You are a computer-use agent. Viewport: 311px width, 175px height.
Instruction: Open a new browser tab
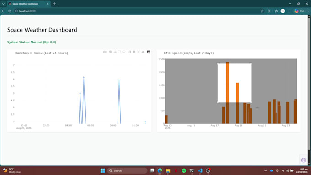point(54,4)
